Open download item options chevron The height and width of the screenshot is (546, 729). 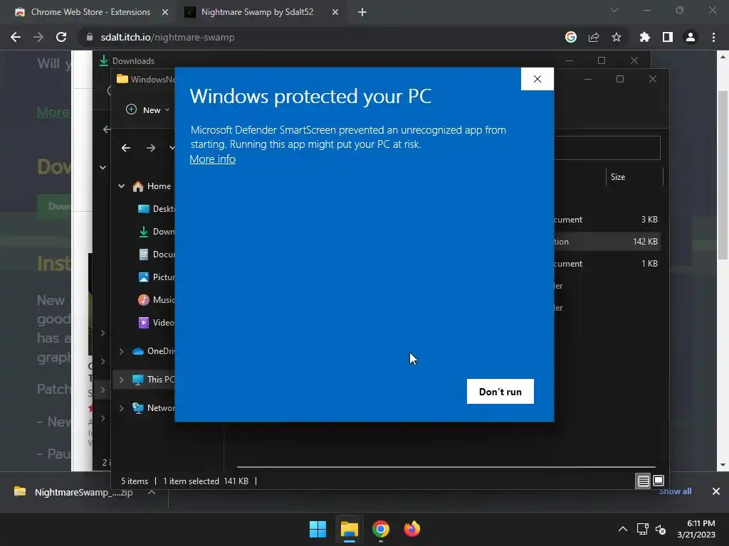[x=152, y=492]
